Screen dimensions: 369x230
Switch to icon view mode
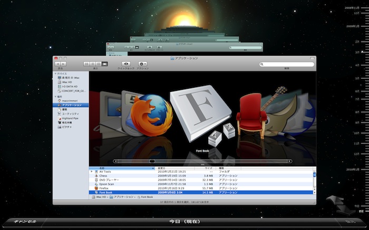[x=85, y=64]
